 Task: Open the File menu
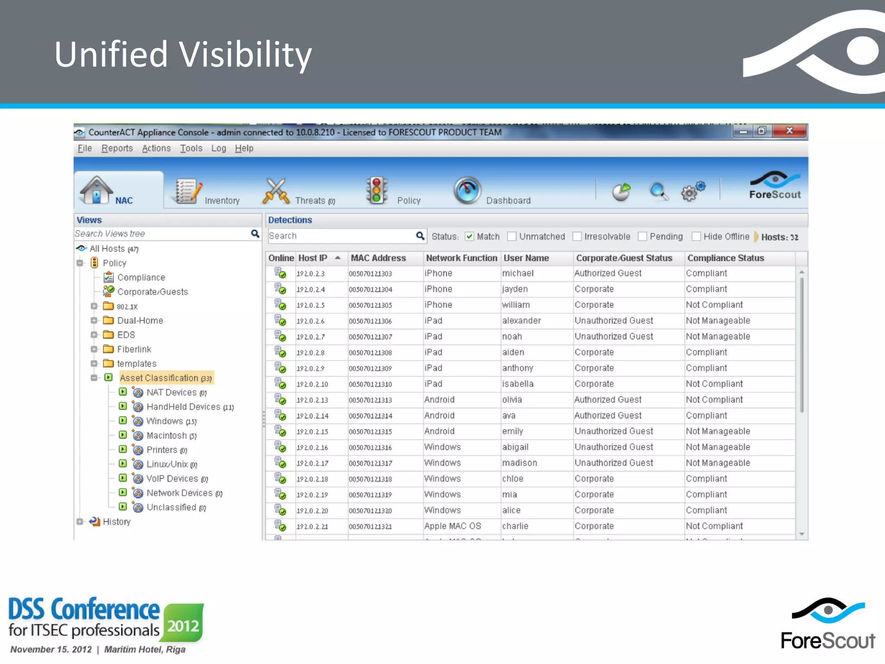(85, 148)
